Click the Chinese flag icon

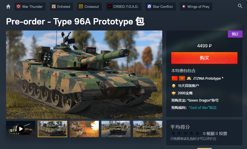(175, 78)
